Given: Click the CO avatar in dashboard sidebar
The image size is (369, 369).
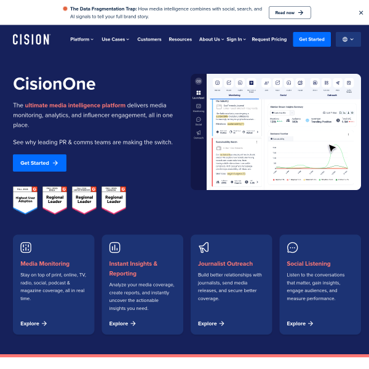Looking at the screenshot, I should click(199, 81).
